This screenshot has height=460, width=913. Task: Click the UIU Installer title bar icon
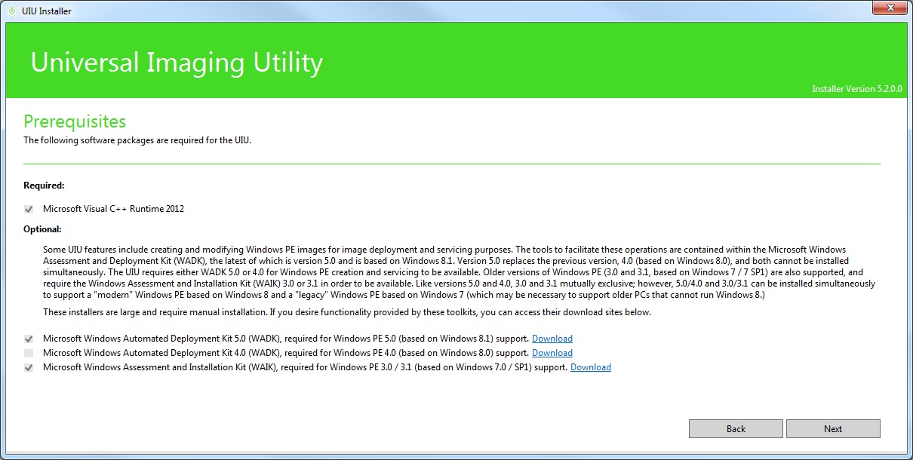[11, 11]
